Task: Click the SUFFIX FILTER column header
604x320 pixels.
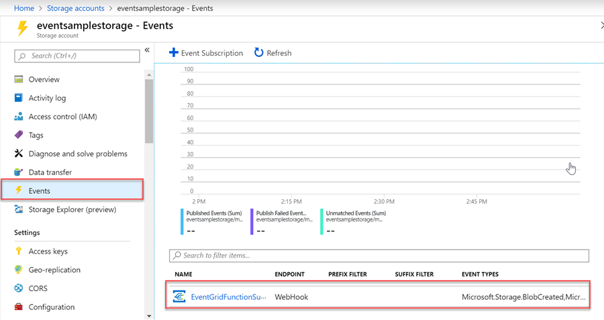Action: (x=414, y=274)
